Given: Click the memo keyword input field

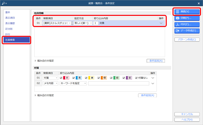Looking at the screenshot, I should tap(119, 83).
